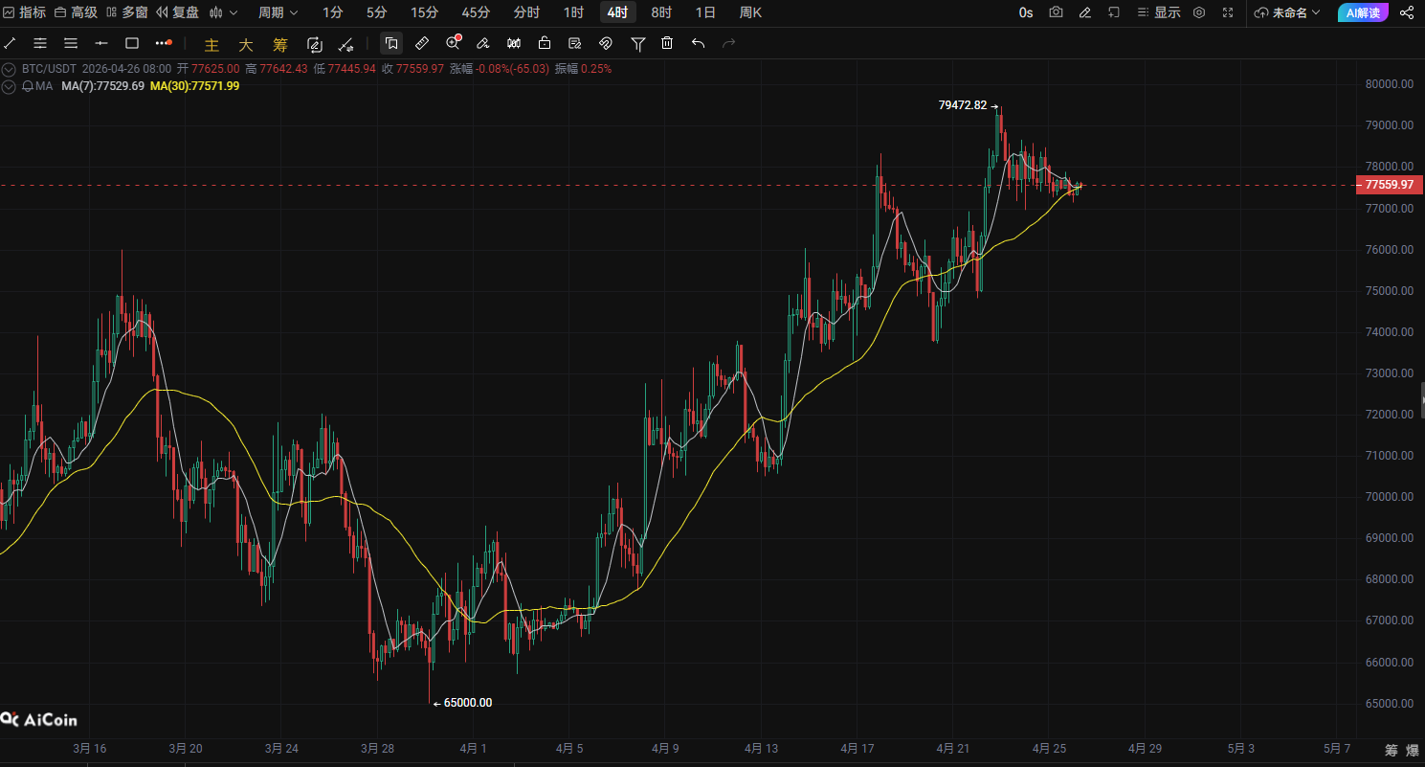Toggle the magnet snap mode icon

pos(605,43)
